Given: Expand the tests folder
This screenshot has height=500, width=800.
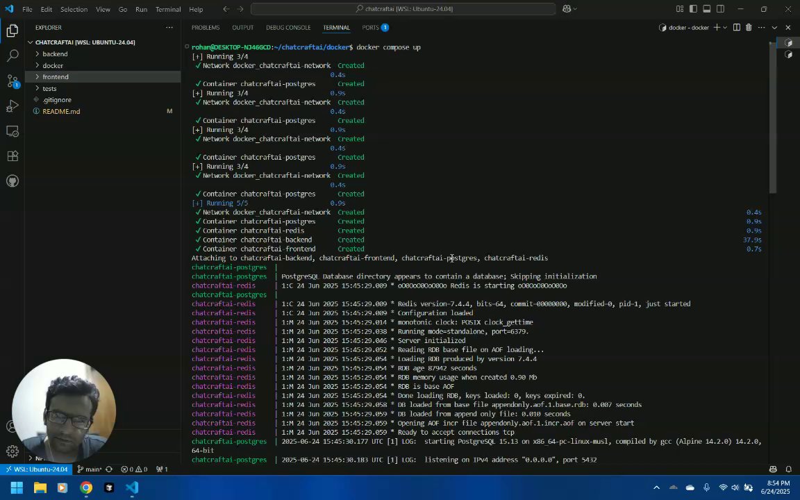Looking at the screenshot, I should tap(103, 88).
